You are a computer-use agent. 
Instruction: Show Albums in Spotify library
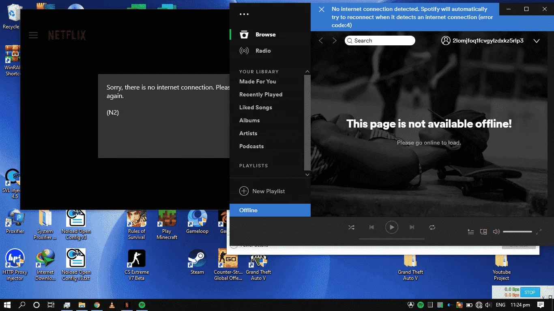tap(249, 120)
